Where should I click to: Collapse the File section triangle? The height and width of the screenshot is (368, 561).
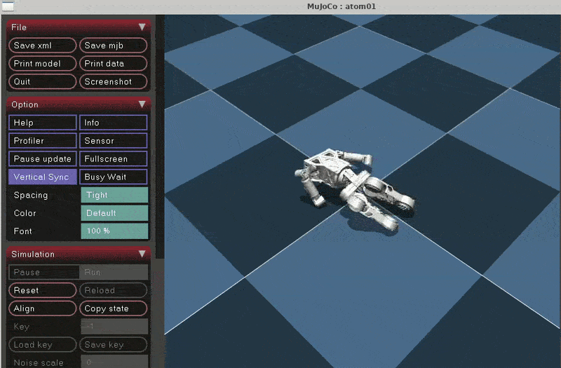(142, 27)
